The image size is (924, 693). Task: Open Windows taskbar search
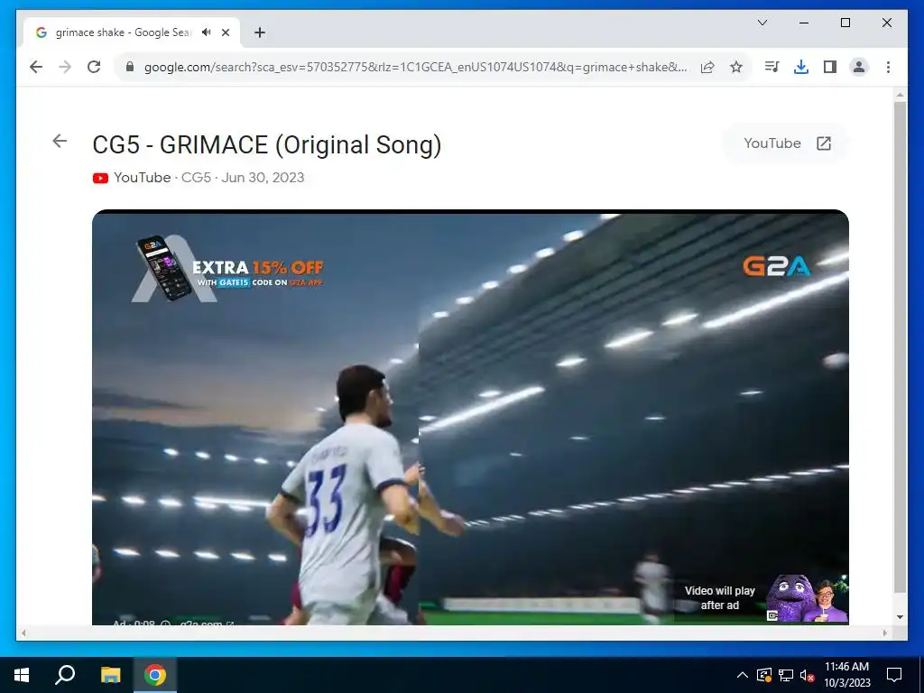tap(65, 675)
